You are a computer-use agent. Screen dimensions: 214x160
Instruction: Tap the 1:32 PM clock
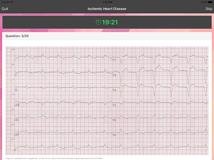(x=107, y=2)
